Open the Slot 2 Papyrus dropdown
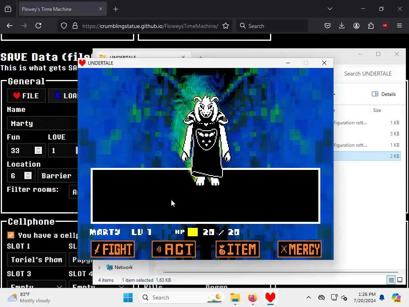409x307 pixels. coord(81,260)
